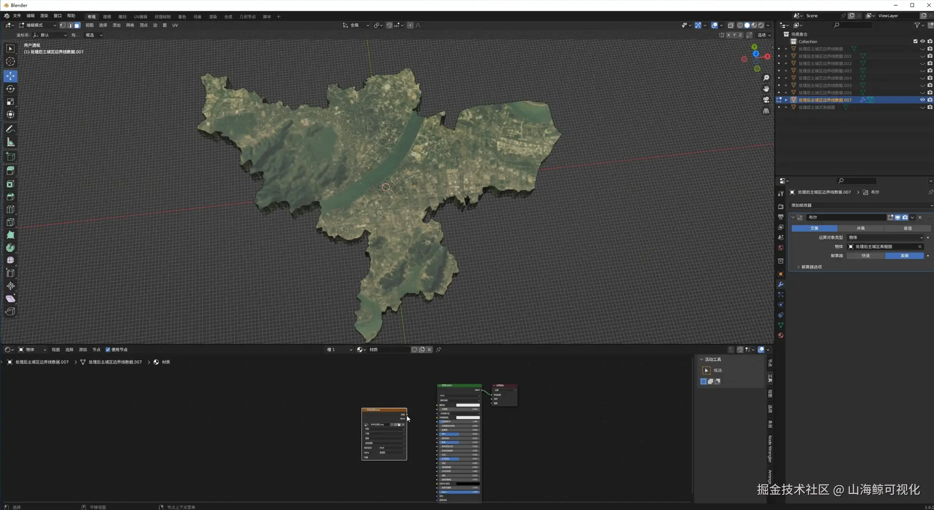Viewport: 934px width, 510px height.
Task: Expand the 解算器选项 section
Action: 811,267
